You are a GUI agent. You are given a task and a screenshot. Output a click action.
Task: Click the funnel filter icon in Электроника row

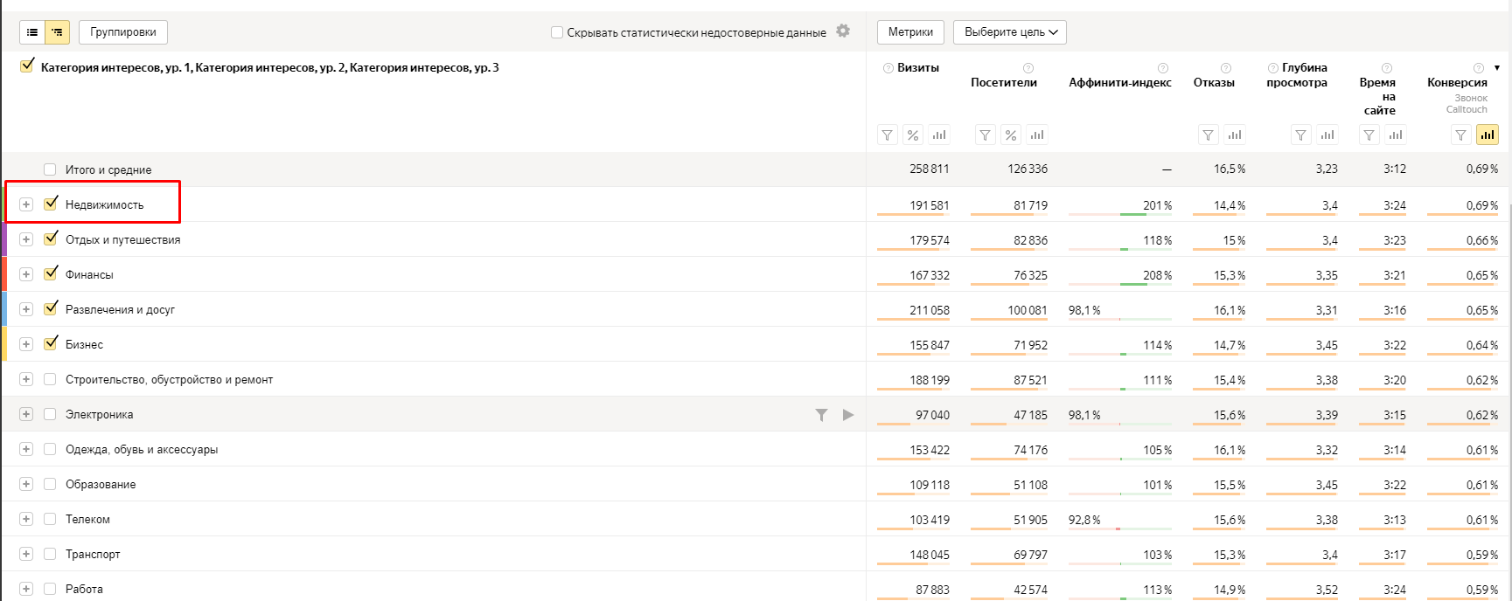[821, 415]
